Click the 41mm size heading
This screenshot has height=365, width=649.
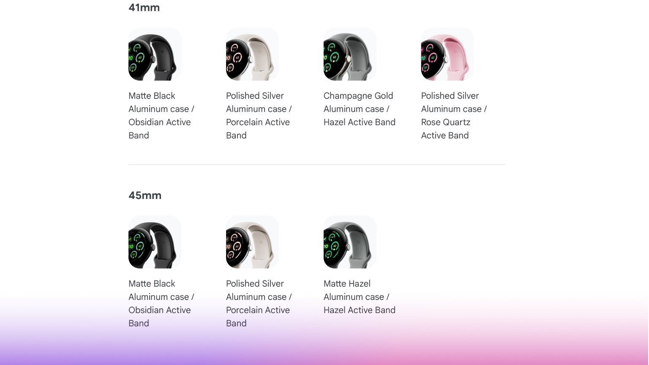coord(144,8)
